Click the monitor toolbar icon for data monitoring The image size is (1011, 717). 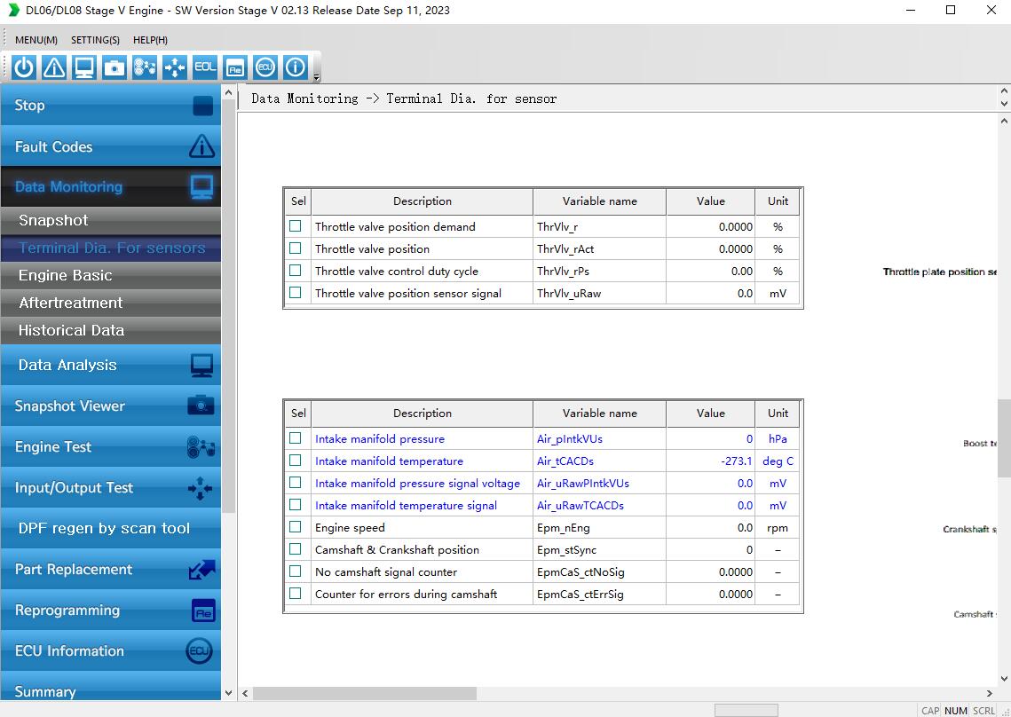tap(84, 67)
